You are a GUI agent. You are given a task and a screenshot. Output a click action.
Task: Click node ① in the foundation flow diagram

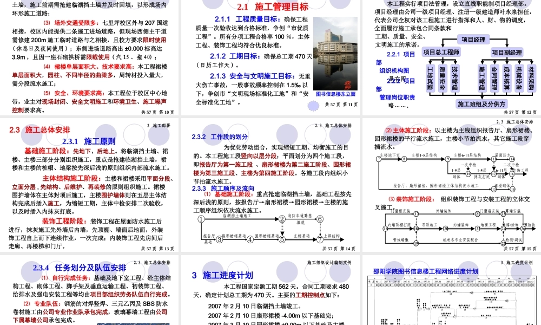coord(201,219)
